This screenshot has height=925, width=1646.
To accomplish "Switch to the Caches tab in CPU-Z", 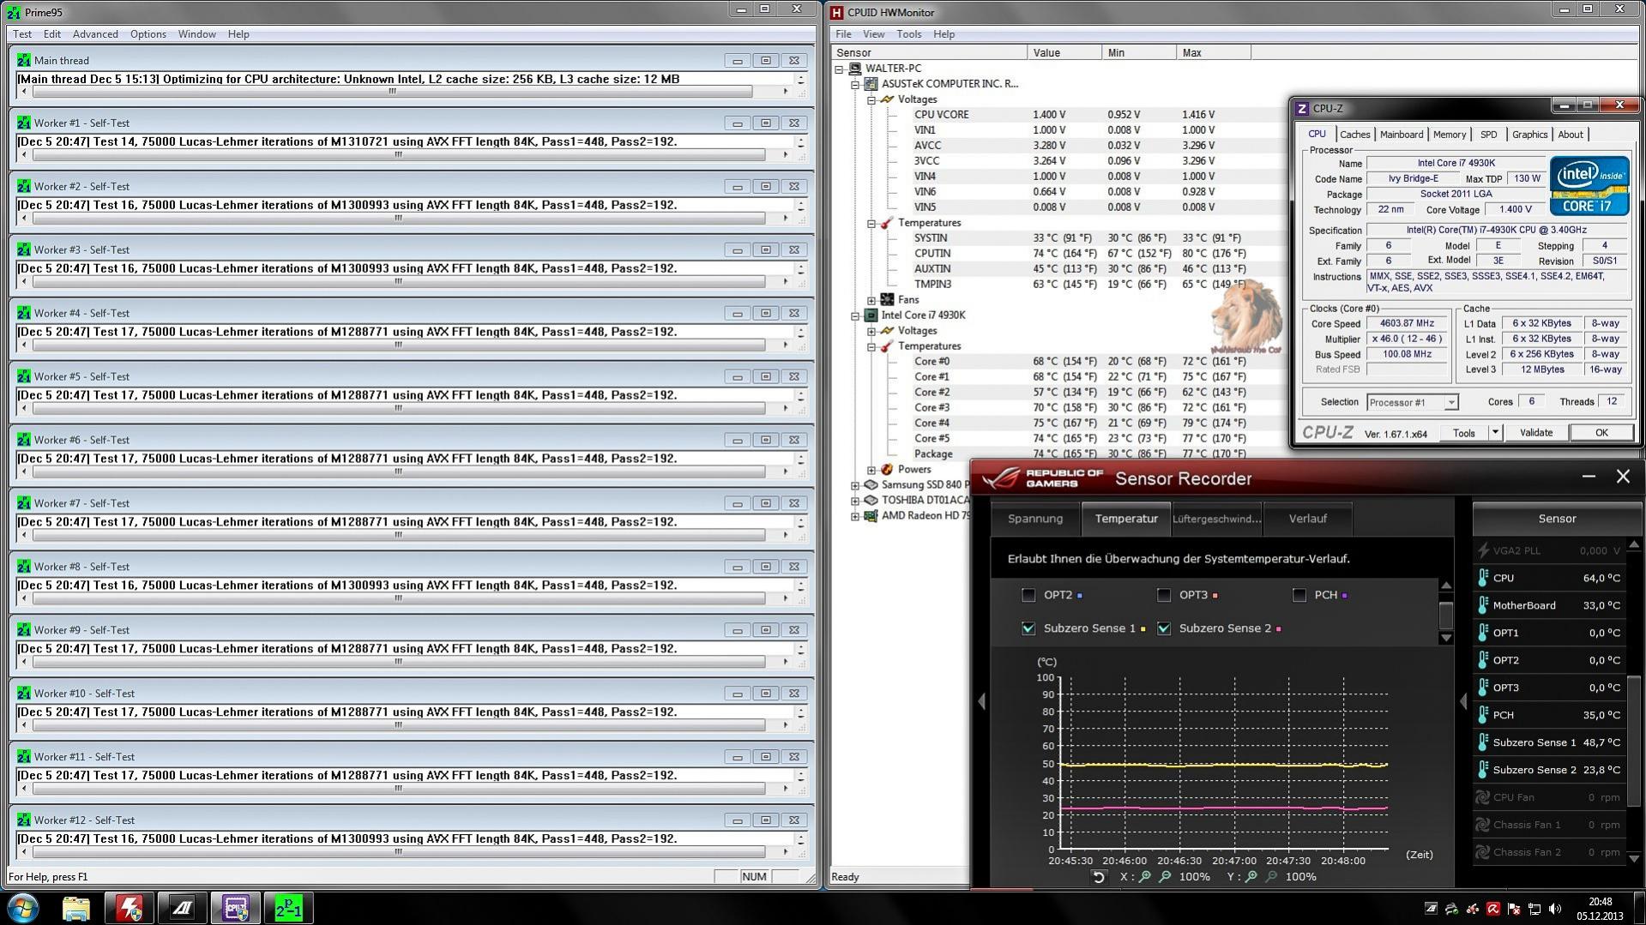I will pos(1354,135).
